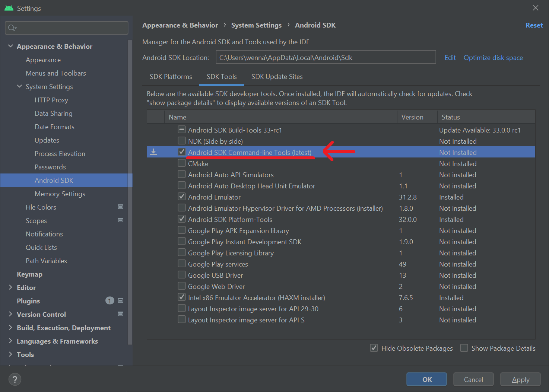The width and height of the screenshot is (549, 392).
Task: Open the Keymap settings
Action: click(29, 274)
